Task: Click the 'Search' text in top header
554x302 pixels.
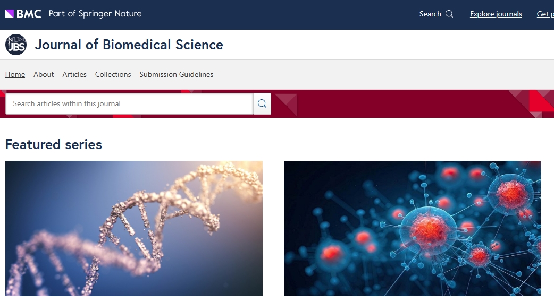Action: (430, 14)
